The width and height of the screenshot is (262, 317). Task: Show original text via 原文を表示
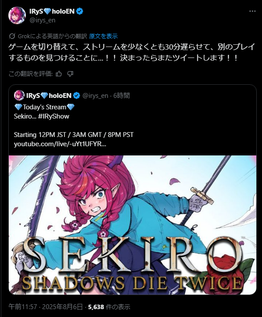(x=103, y=36)
